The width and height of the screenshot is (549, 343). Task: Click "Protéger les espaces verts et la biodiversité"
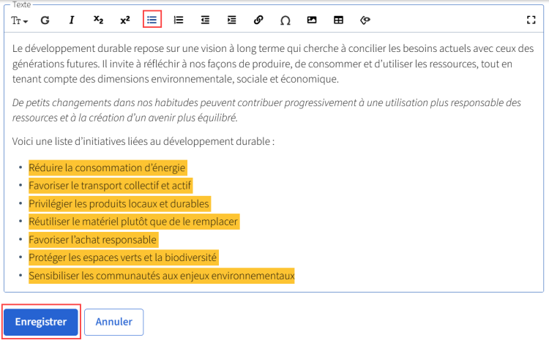click(x=123, y=257)
